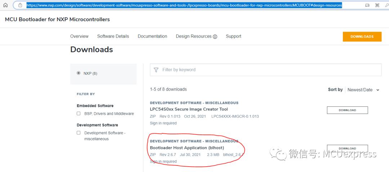
Task: Click the 'Oct 26, 2021' date text
Action: click(x=195, y=116)
